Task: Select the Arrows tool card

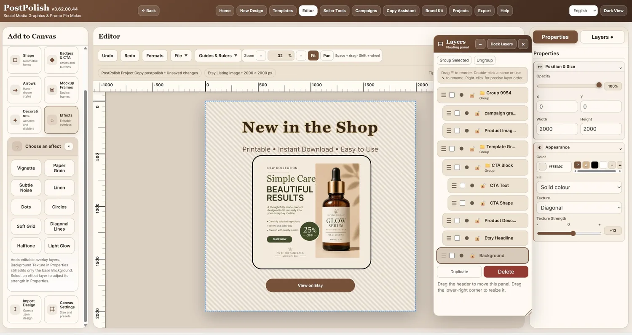Action: coord(24,90)
